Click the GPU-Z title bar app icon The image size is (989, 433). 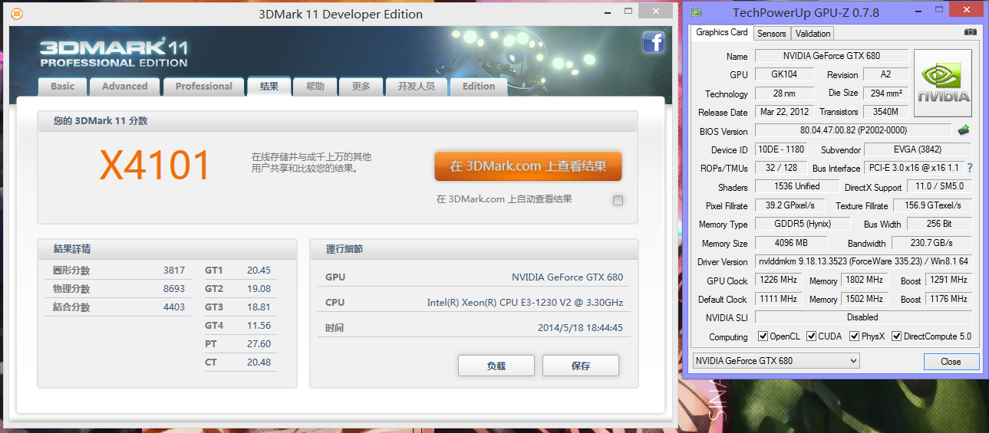[x=697, y=12]
